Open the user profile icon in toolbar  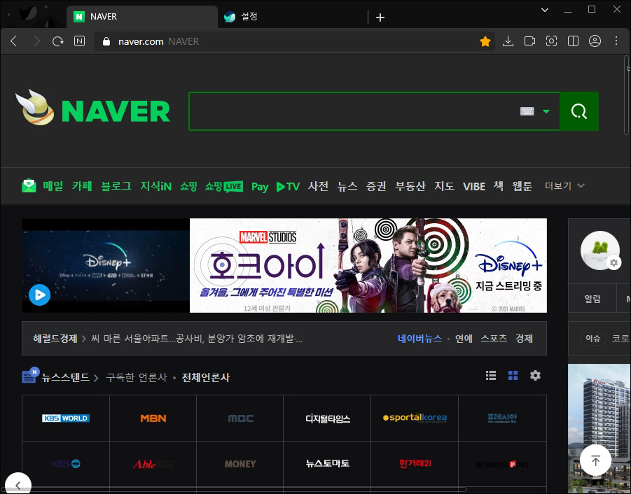(x=595, y=41)
